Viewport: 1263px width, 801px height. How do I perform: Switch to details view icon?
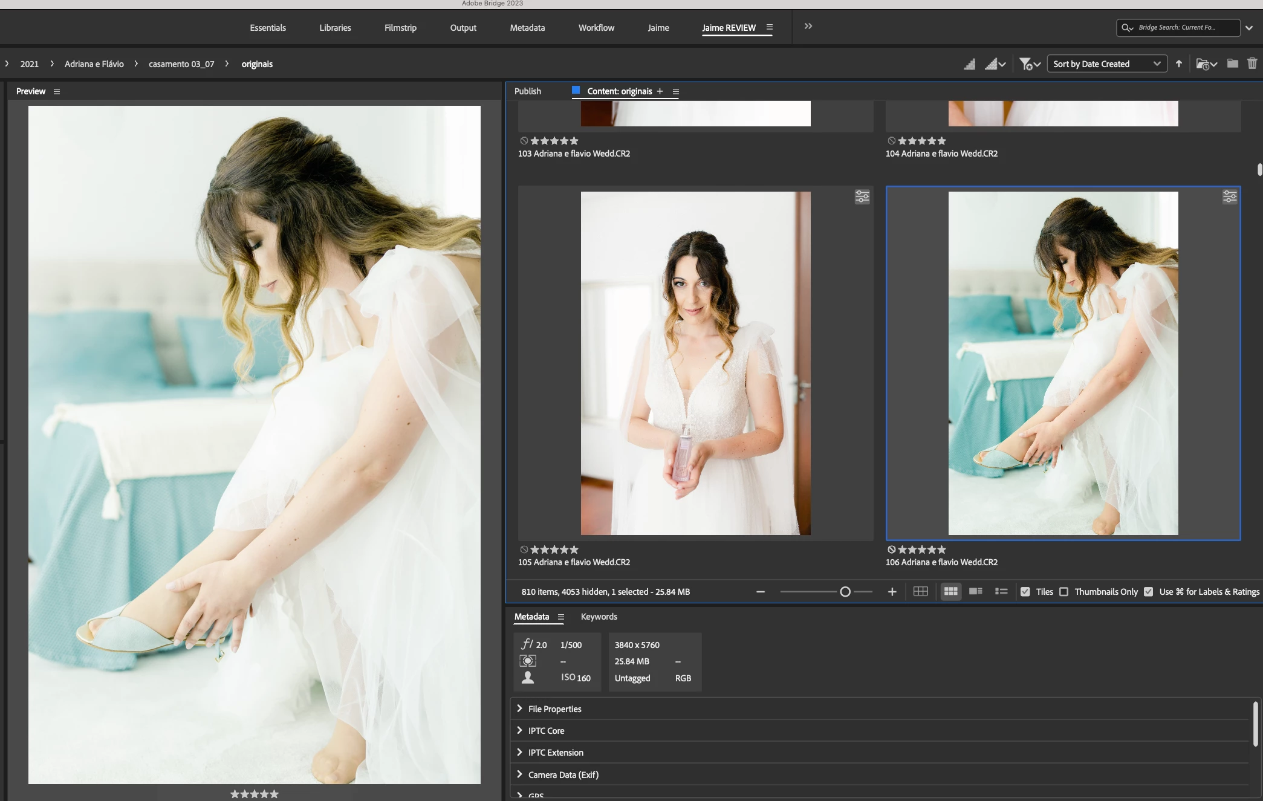(x=975, y=591)
